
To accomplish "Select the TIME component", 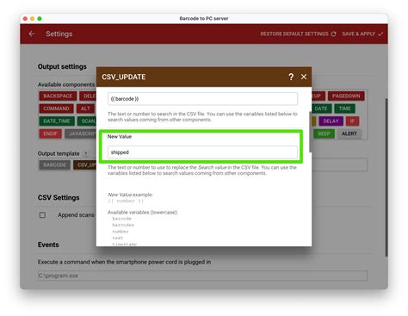I will pyautogui.click(x=344, y=108).
